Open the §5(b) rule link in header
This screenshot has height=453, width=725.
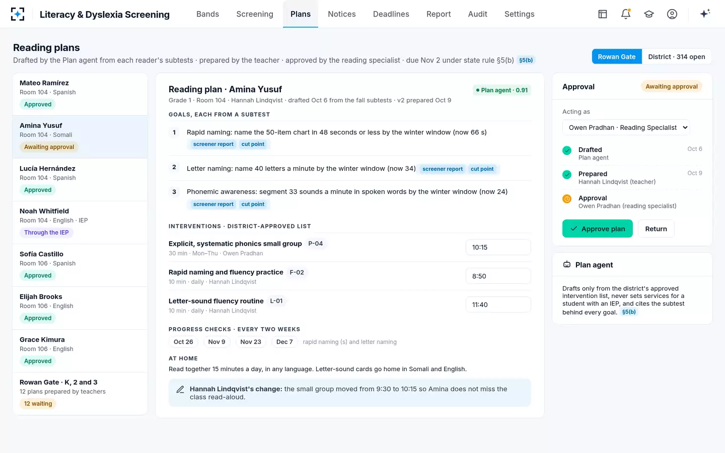526,60
